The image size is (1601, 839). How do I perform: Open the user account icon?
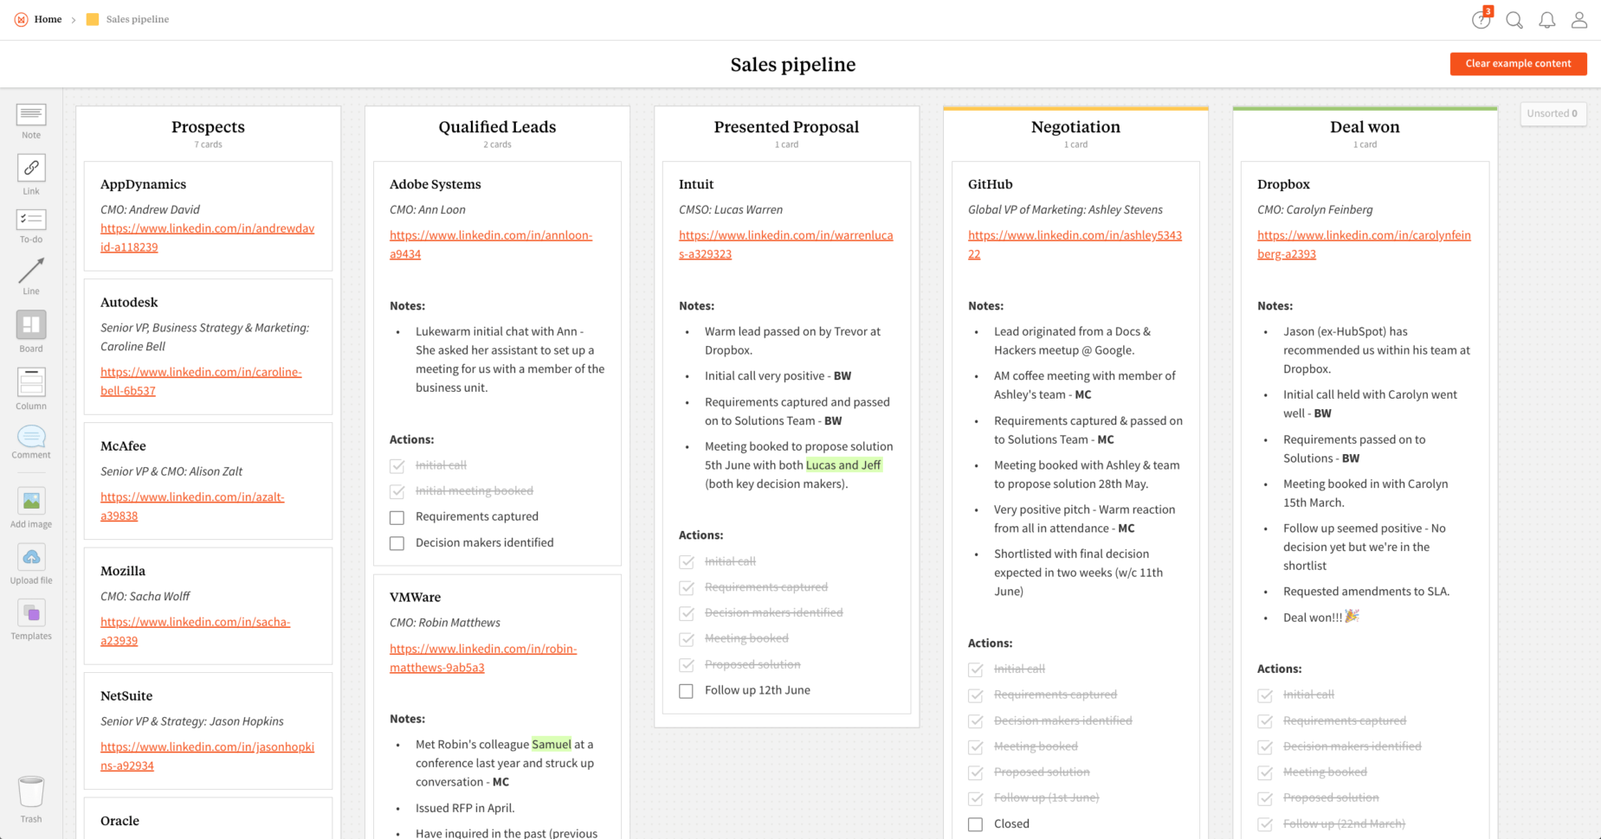coord(1579,20)
